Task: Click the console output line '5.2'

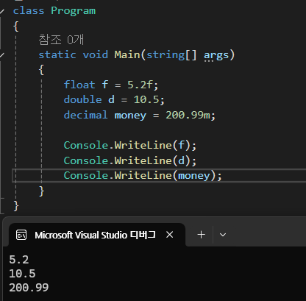Action: [x=19, y=260]
